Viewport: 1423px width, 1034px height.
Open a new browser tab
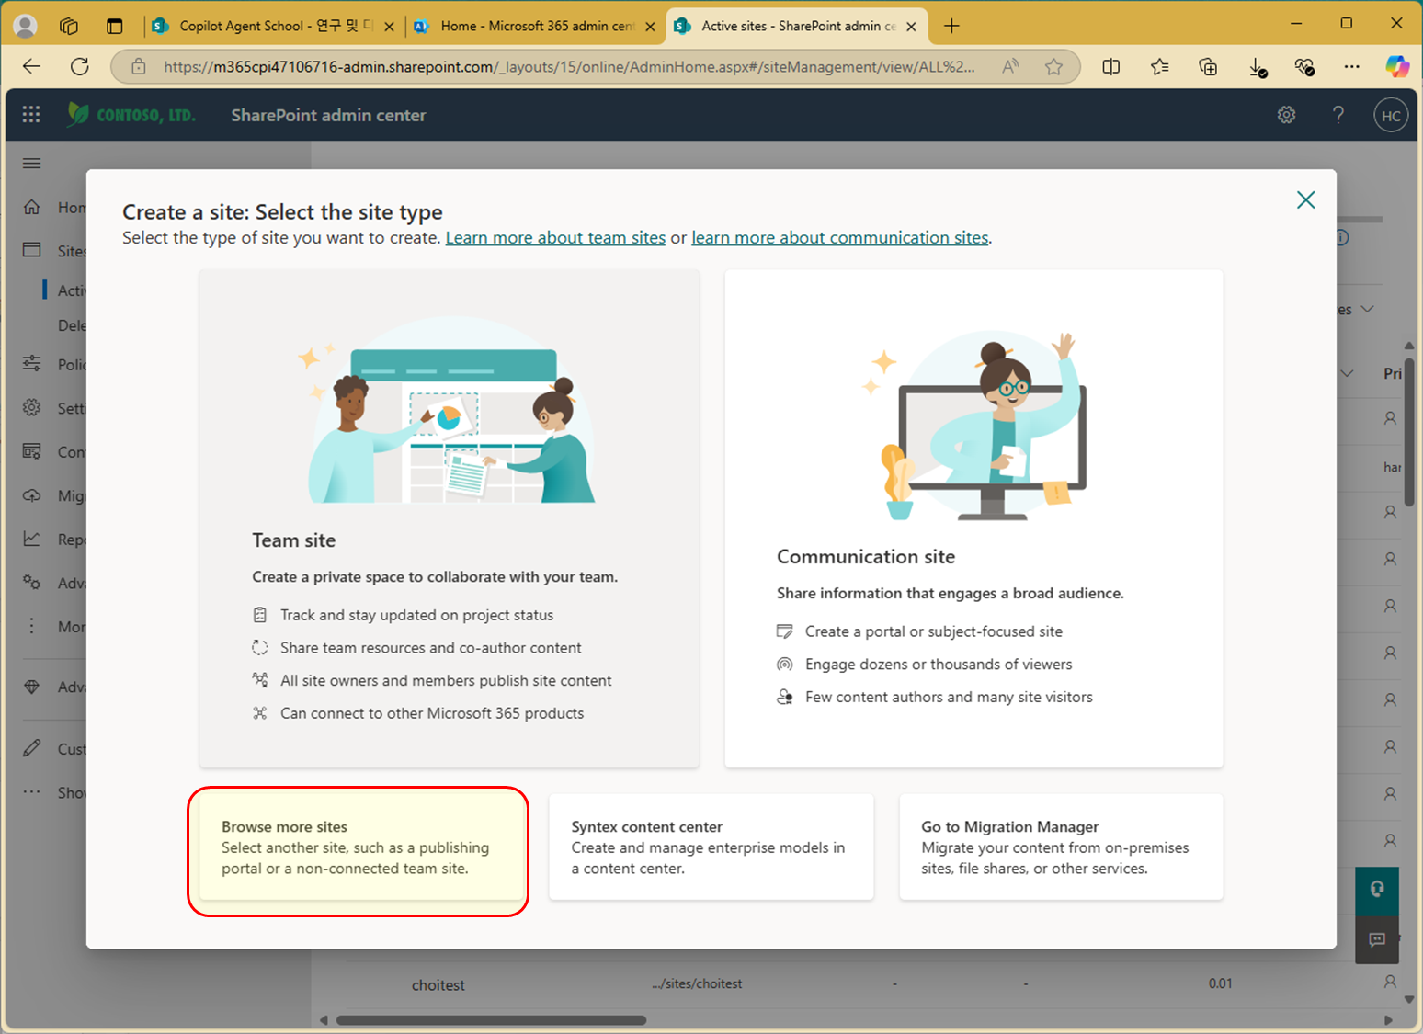click(x=951, y=26)
